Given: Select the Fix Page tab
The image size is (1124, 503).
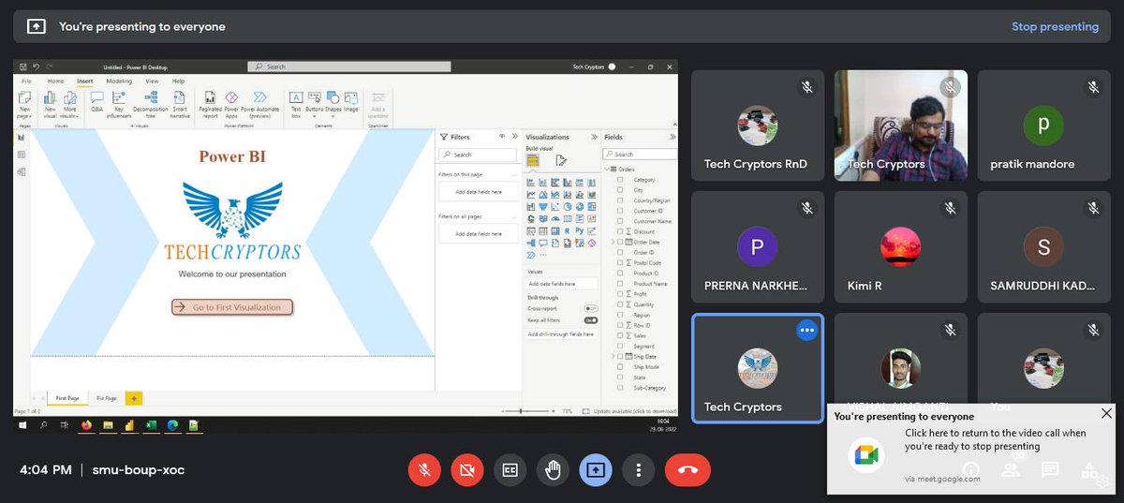Looking at the screenshot, I should point(106,398).
